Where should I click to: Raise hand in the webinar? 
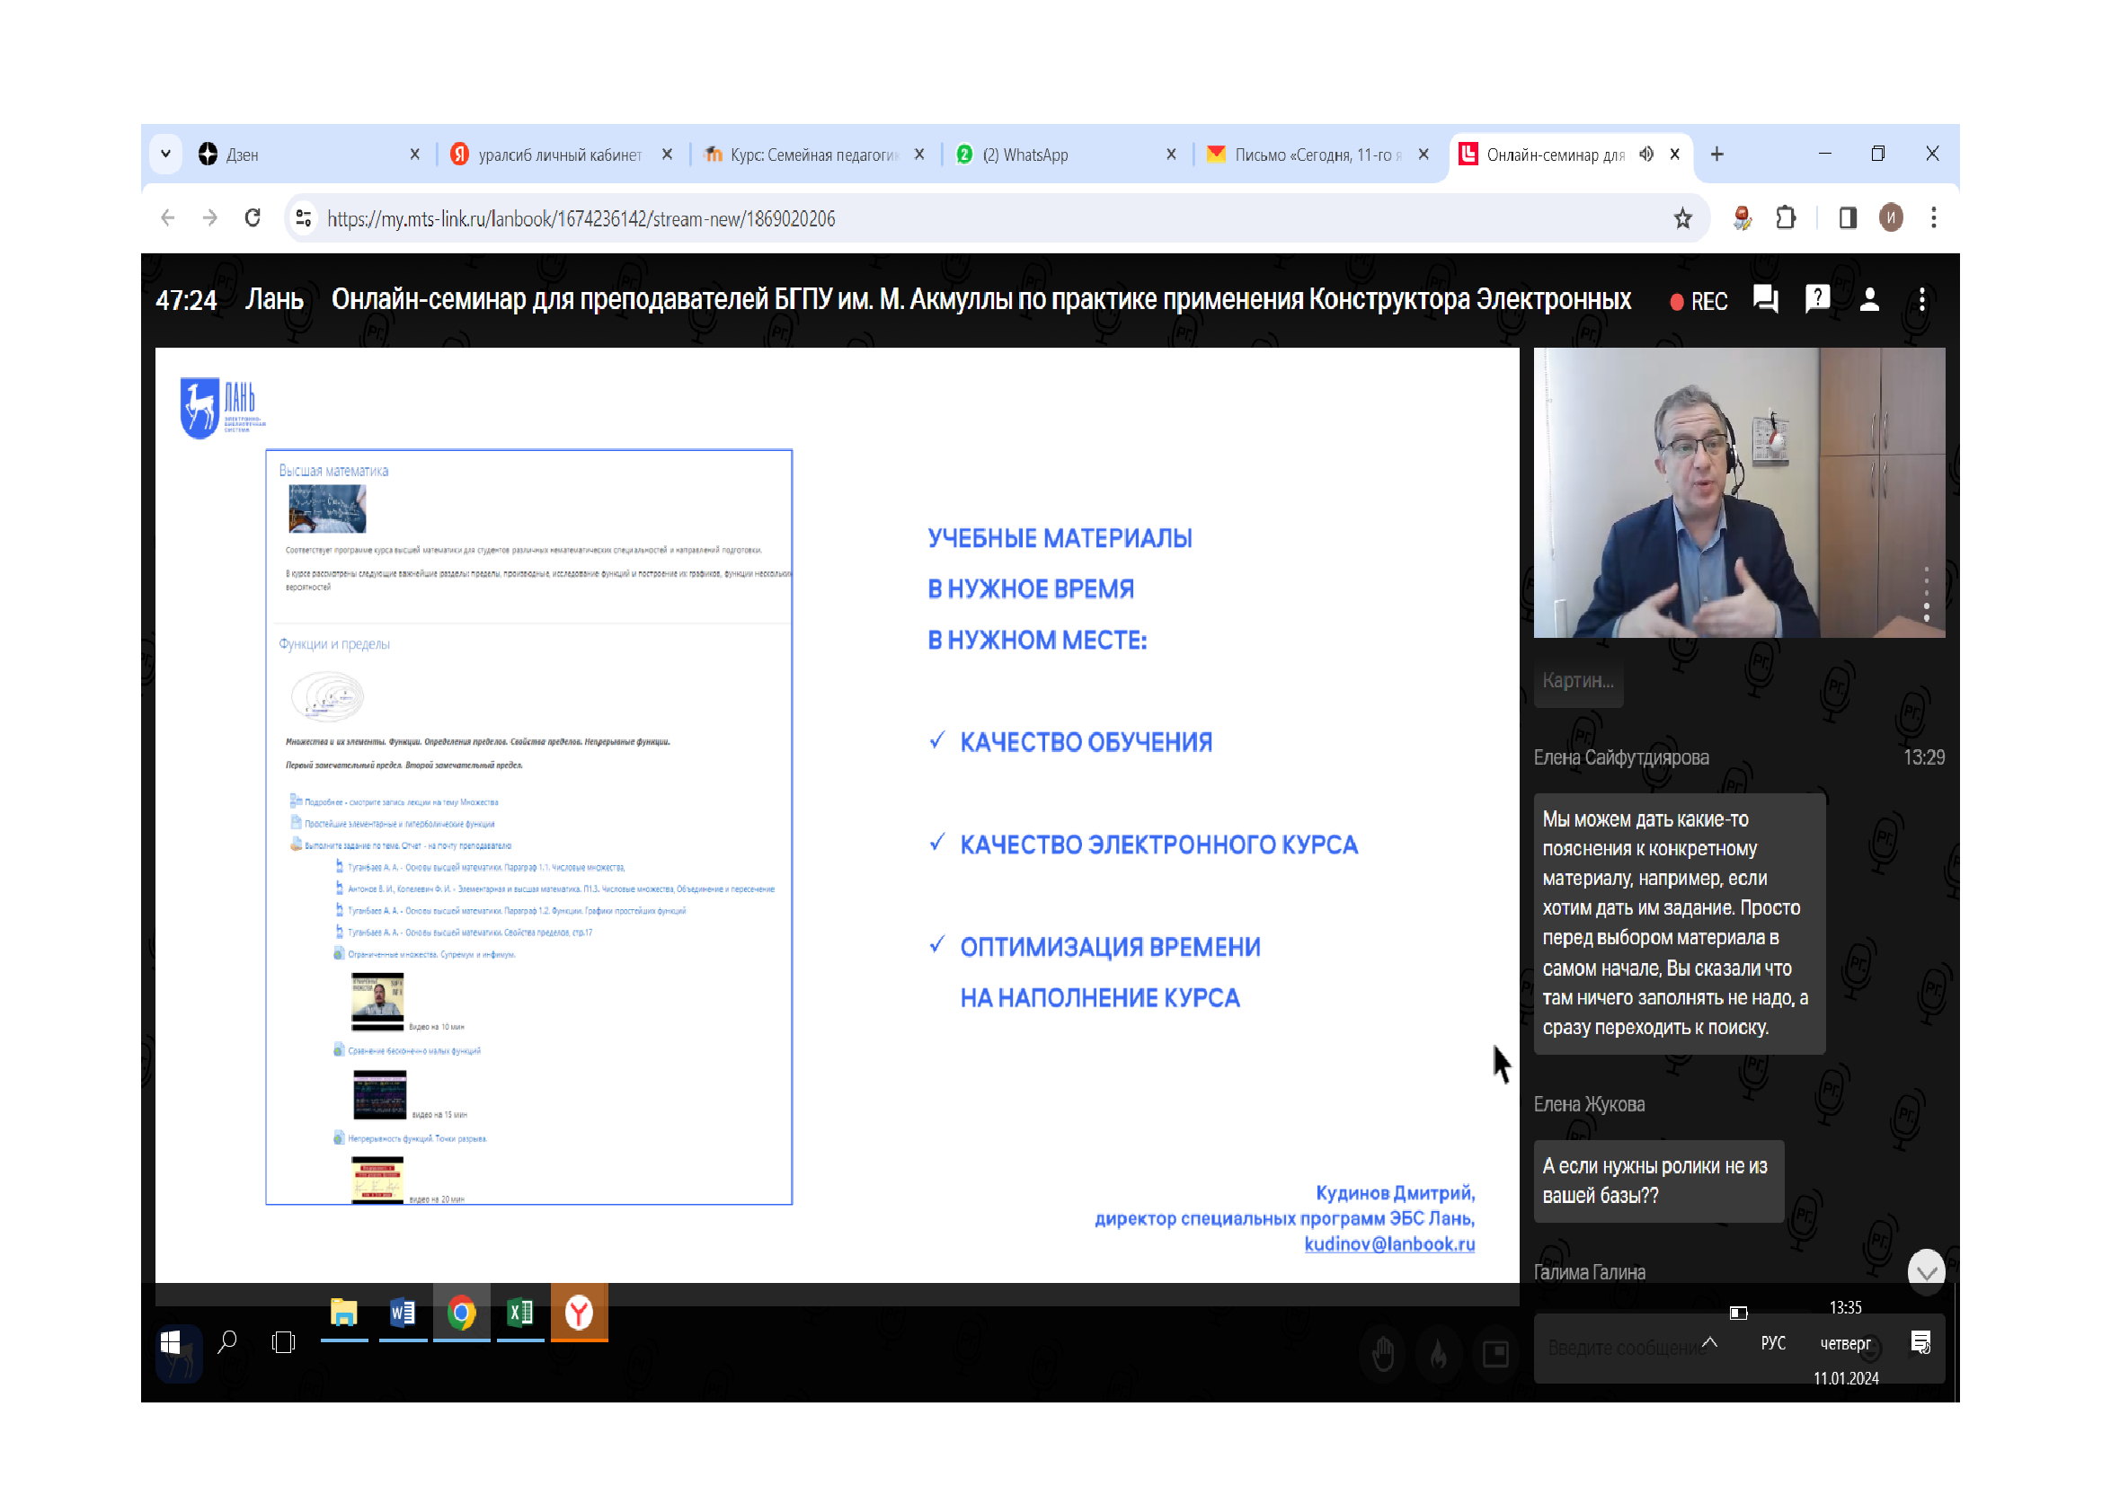(x=1383, y=1353)
